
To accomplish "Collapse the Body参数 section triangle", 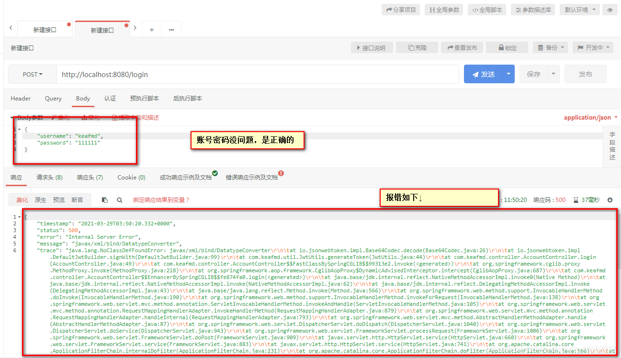I will click(12, 118).
